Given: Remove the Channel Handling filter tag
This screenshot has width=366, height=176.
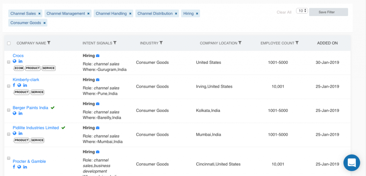Looking at the screenshot, I should coord(130,14).
